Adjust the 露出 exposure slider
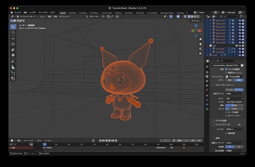 (234, 105)
